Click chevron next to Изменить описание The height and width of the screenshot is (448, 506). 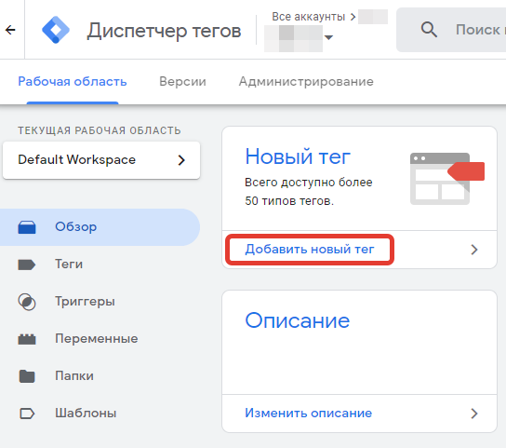pyautogui.click(x=474, y=414)
